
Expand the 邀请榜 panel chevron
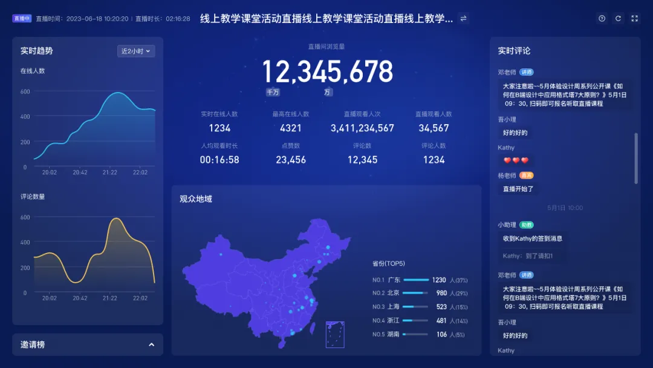[152, 344]
